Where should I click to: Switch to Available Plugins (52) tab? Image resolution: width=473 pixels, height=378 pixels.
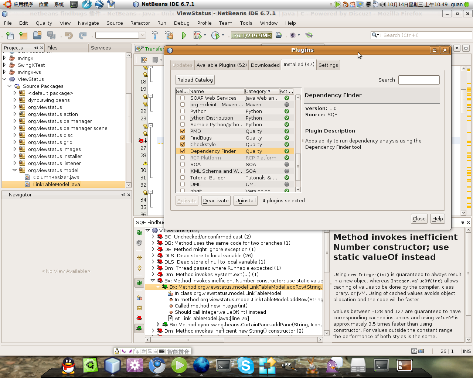tap(221, 65)
